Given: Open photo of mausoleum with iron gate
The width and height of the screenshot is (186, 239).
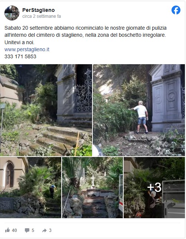Looking at the screenshot, I should [x=46, y=110].
